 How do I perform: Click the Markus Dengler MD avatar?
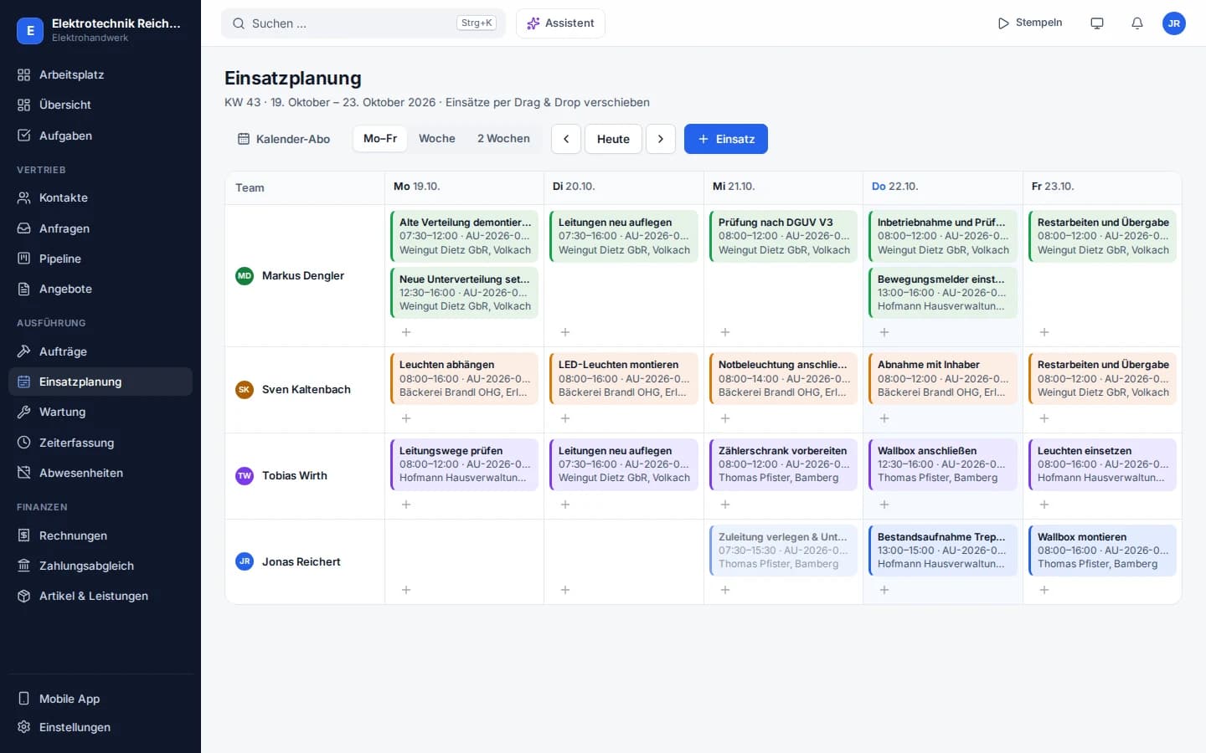pos(245,275)
